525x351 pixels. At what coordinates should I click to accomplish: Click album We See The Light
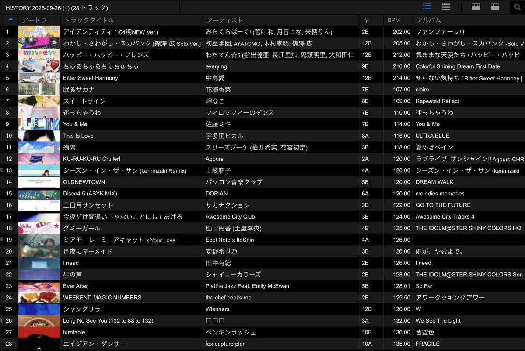click(x=438, y=320)
